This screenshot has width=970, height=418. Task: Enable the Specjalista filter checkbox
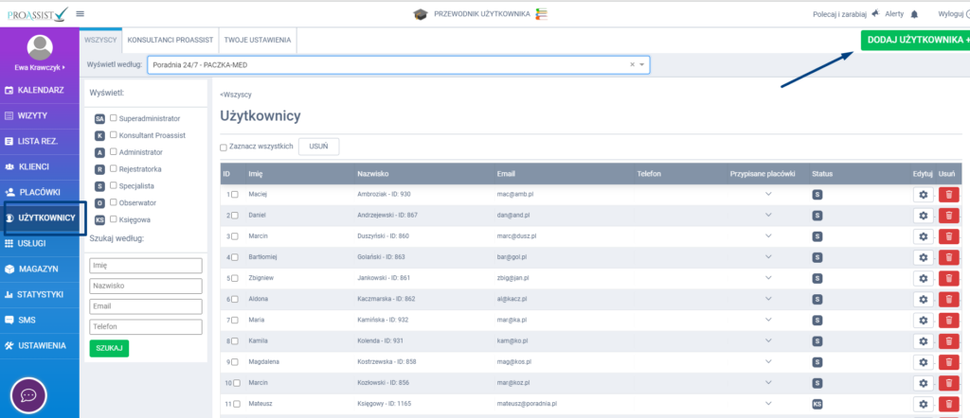click(x=114, y=185)
